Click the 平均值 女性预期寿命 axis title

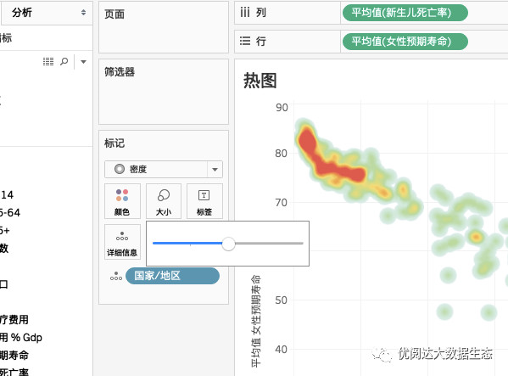256,321
